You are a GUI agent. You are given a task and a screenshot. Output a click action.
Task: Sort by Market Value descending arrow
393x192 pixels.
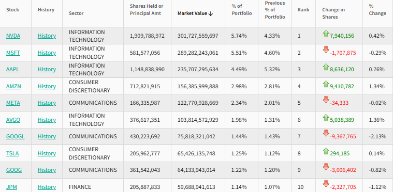pos(211,13)
